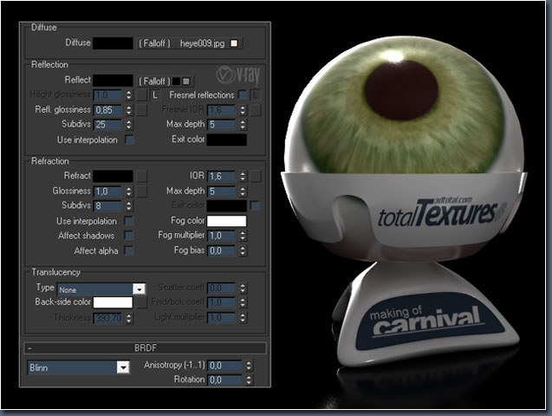Enable Refraction Use interpolation checkbox
The width and height of the screenshot is (552, 416).
[x=129, y=221]
